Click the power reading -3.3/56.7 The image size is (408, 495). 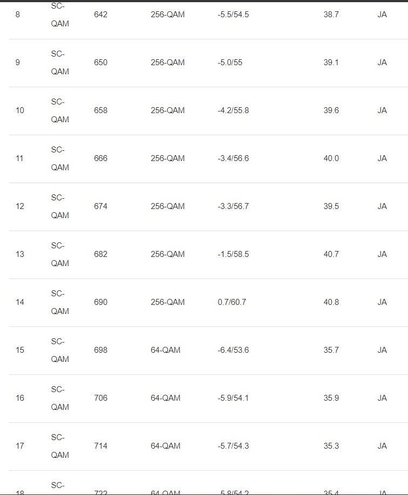[x=233, y=206]
